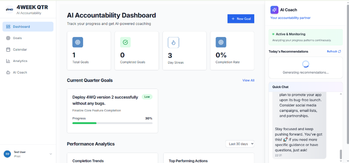Click the 30% progress value
349x163 pixels.
pos(149,119)
